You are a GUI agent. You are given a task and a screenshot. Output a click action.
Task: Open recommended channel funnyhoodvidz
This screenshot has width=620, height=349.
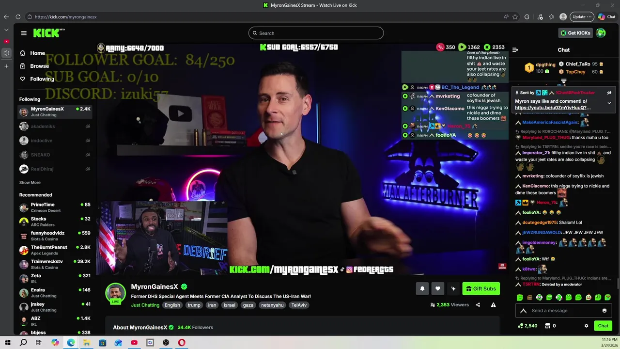tap(54, 236)
